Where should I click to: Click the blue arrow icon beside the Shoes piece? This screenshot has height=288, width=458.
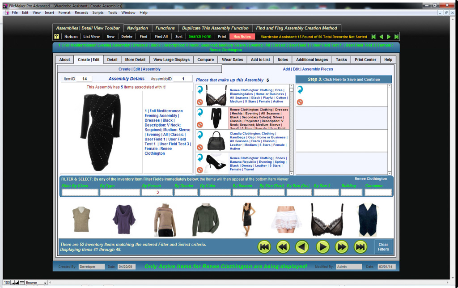[200, 158]
